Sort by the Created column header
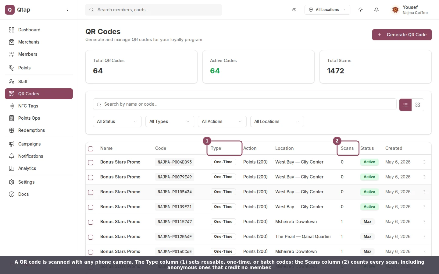The width and height of the screenshot is (439, 274). [394, 148]
